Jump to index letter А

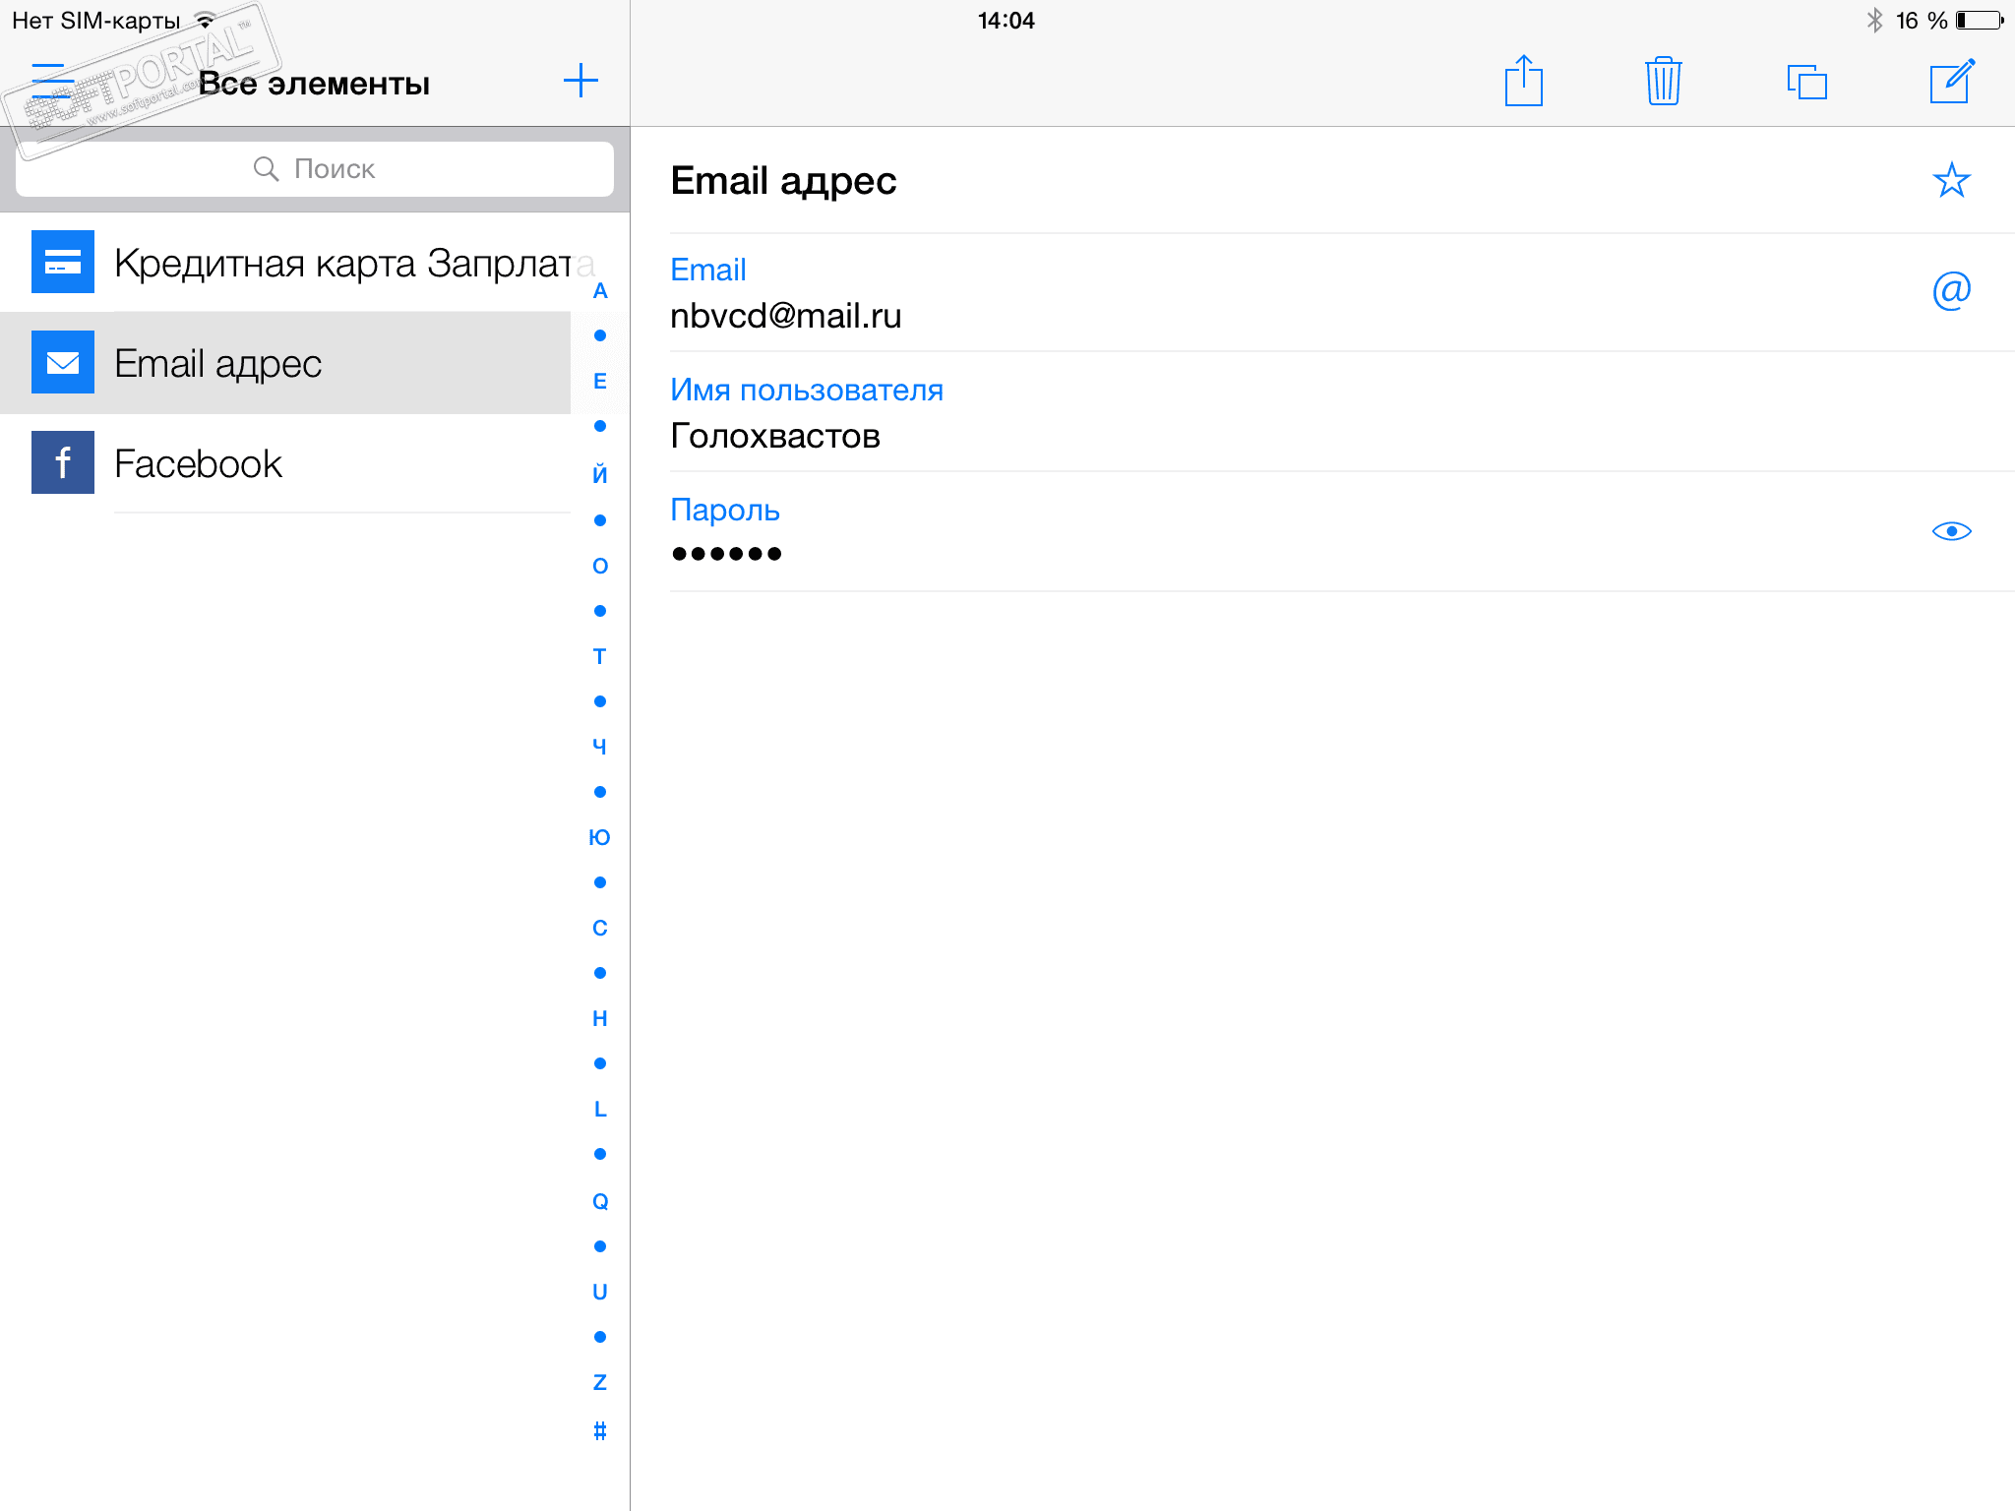(600, 291)
